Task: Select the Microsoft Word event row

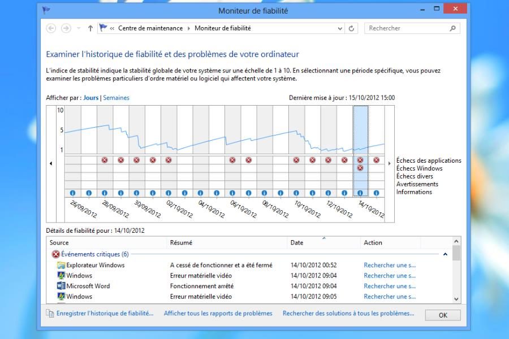Action: (x=88, y=286)
